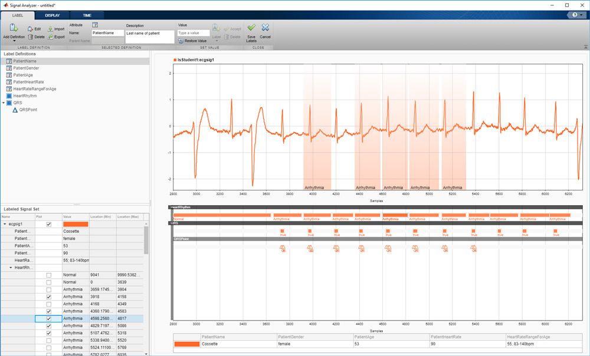
Task: Click the Description text field
Action: (x=150, y=37)
